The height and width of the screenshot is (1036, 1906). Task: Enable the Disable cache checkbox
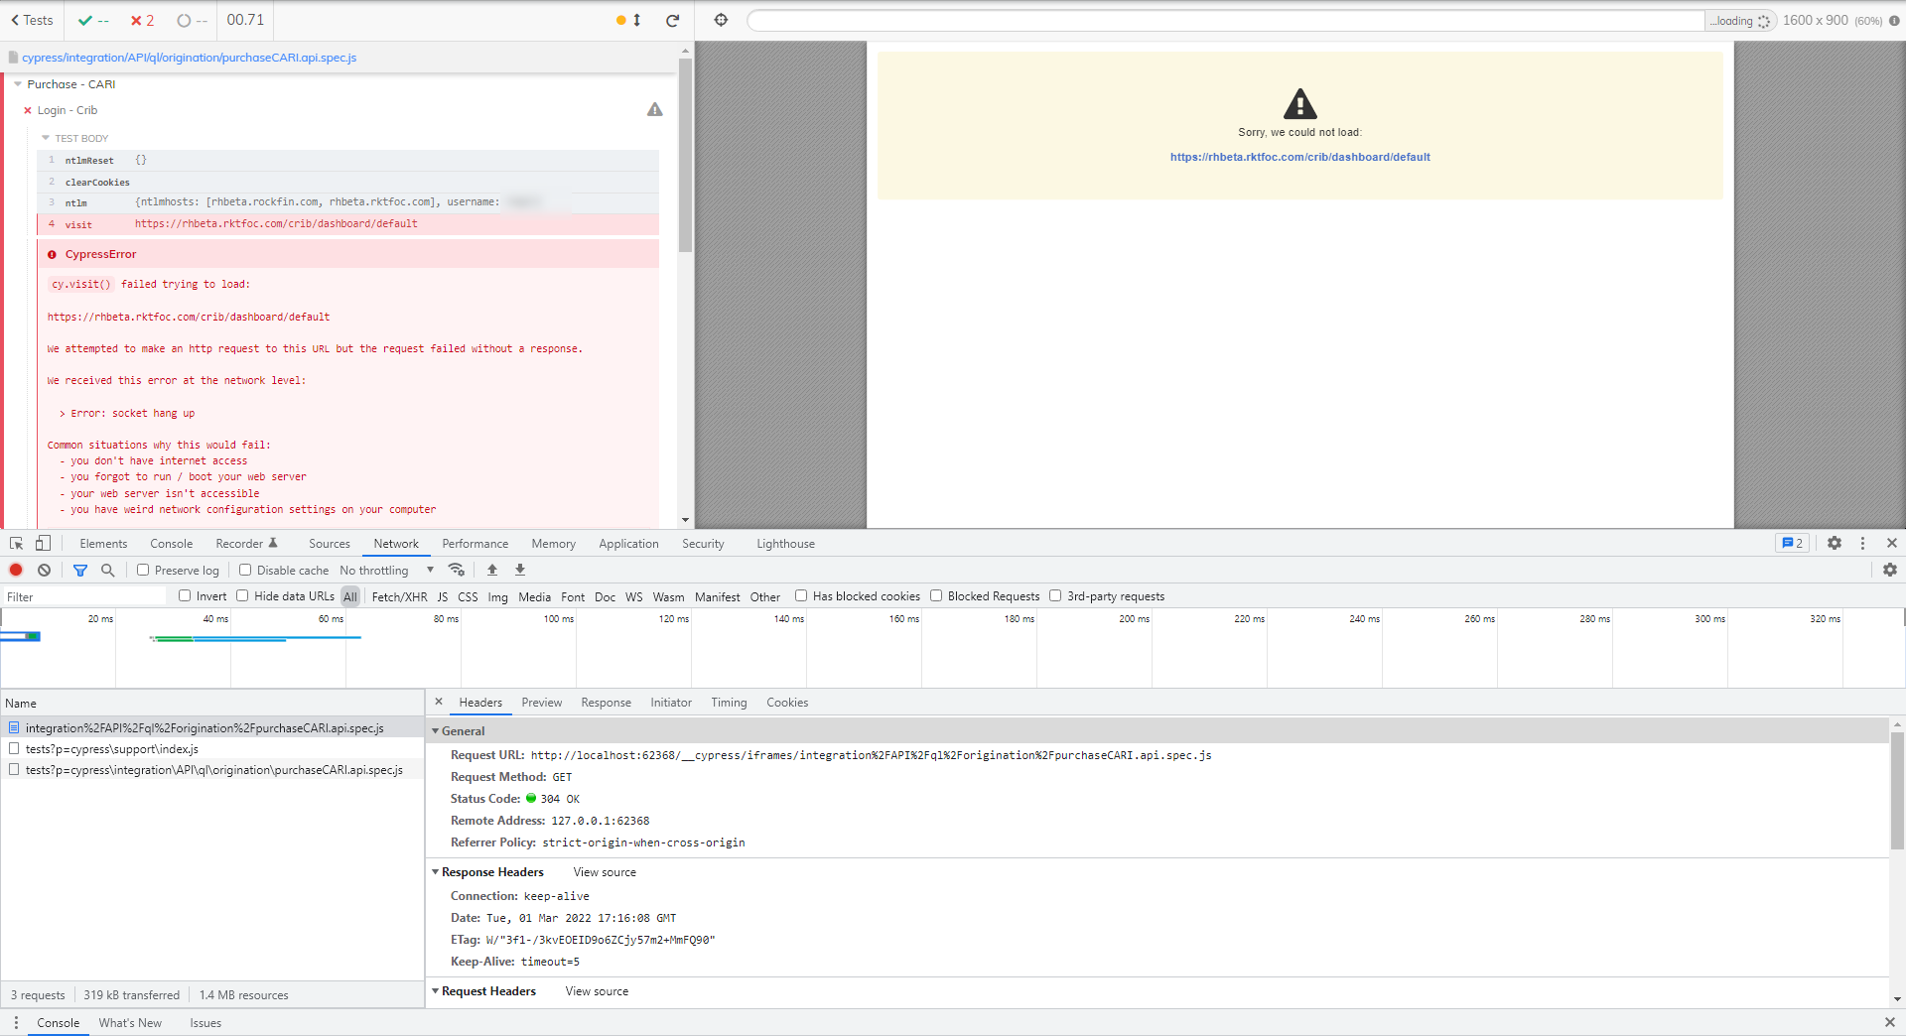coord(244,570)
